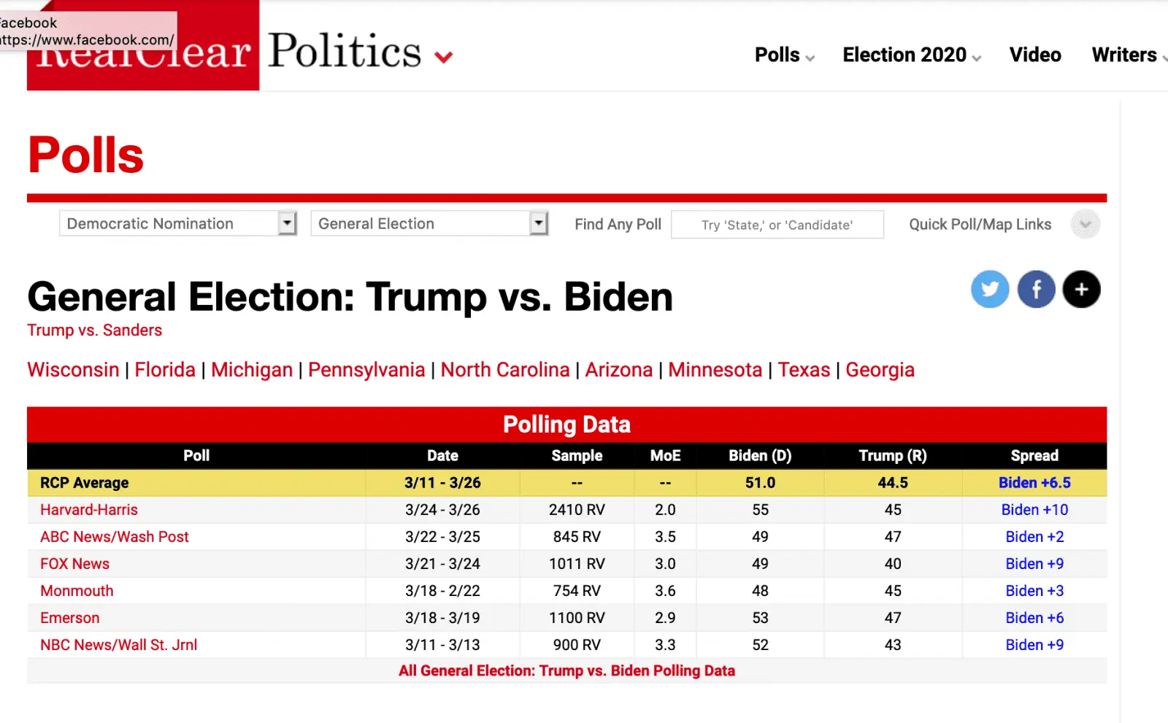Share the page via the Facebook icon

(1036, 290)
